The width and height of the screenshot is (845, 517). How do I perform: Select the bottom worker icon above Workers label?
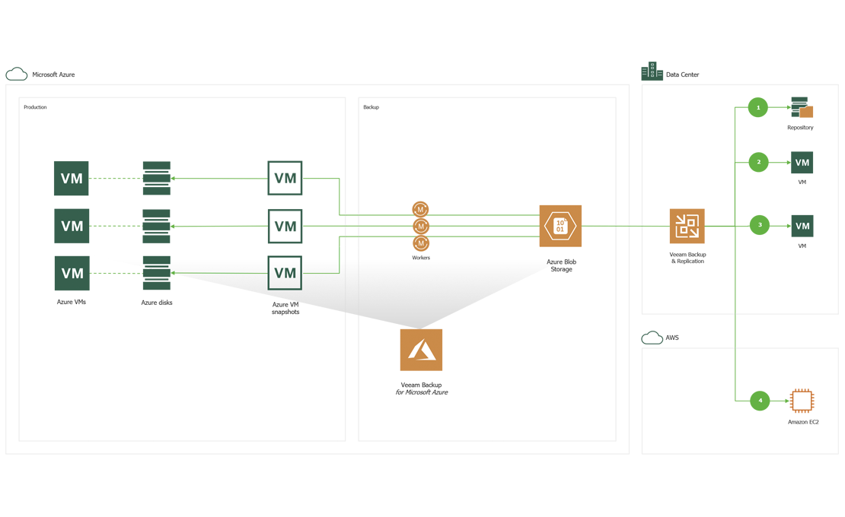click(420, 243)
